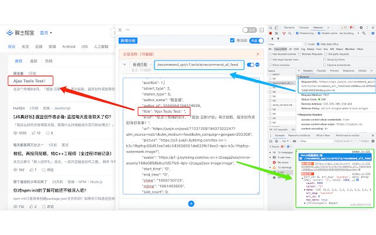Check Has blocked cookies checkbox
Viewport: 376px width, 235px height.
270,54
